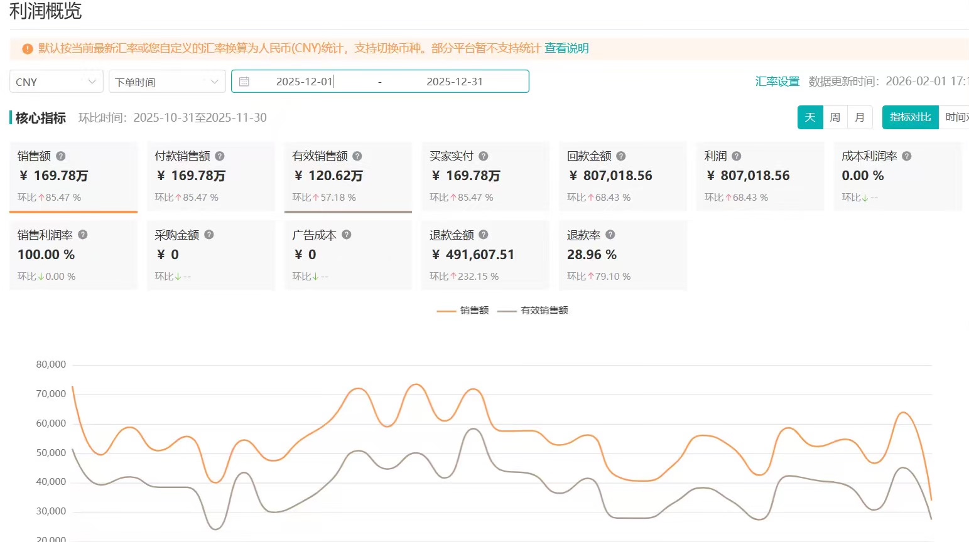
Task: Select the 销售利润率 metric card
Action: pos(73,255)
